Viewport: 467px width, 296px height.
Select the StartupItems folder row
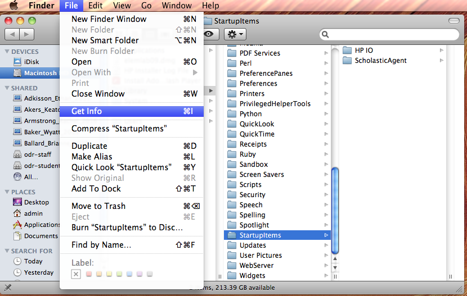click(x=277, y=235)
